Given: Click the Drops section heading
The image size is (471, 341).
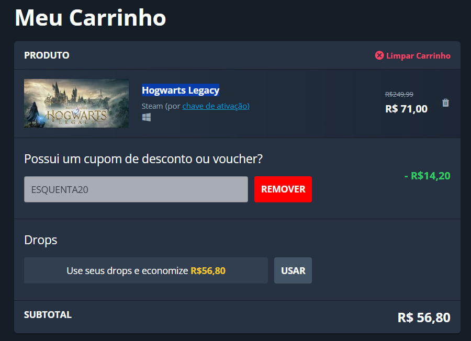Looking at the screenshot, I should 40,240.
